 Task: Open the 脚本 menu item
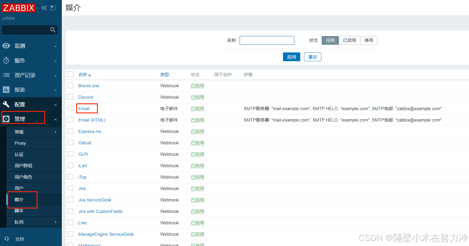34,211
